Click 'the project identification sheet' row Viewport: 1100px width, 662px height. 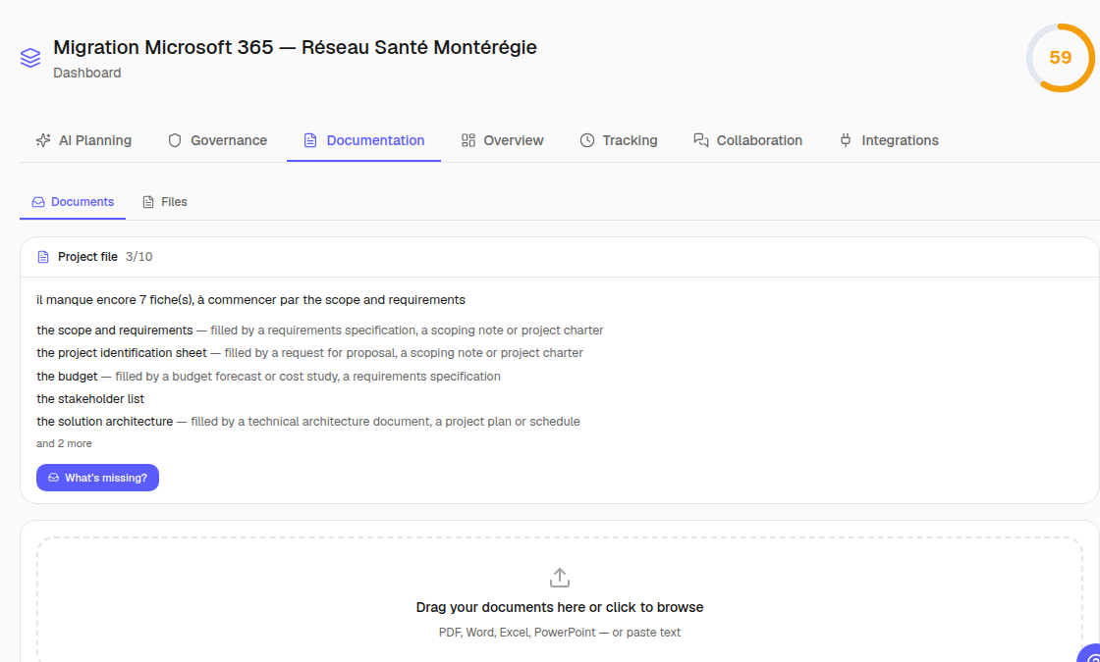coord(309,353)
